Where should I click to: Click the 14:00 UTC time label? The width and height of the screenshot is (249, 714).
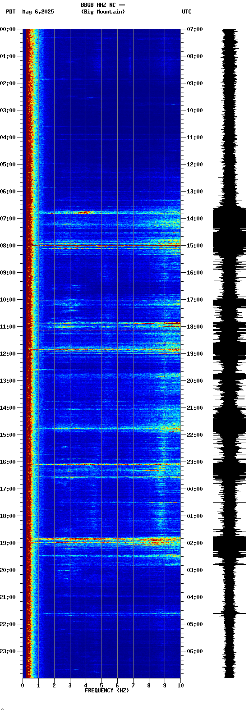pos(195,219)
